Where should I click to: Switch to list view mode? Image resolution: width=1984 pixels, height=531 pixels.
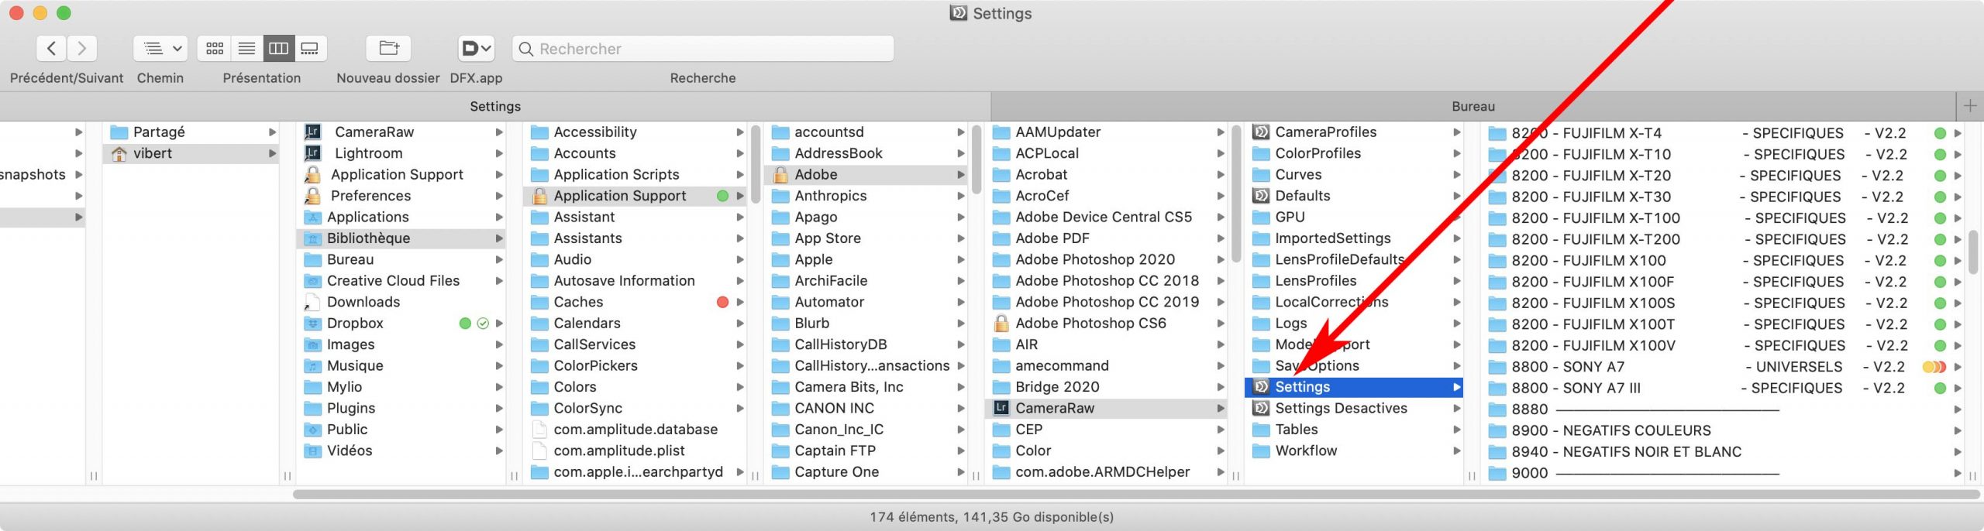(246, 49)
